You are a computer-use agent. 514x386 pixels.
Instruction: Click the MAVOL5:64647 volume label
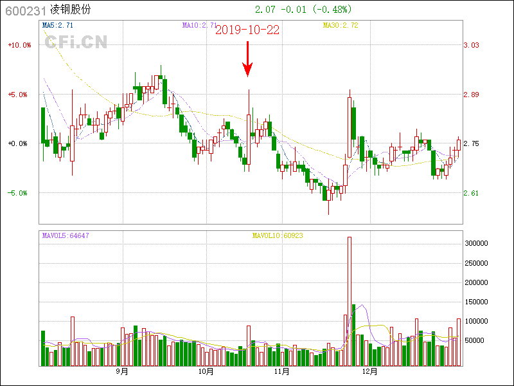65,235
